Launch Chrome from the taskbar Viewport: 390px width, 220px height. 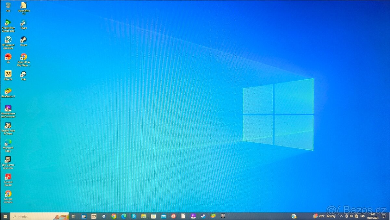pyautogui.click(x=114, y=216)
